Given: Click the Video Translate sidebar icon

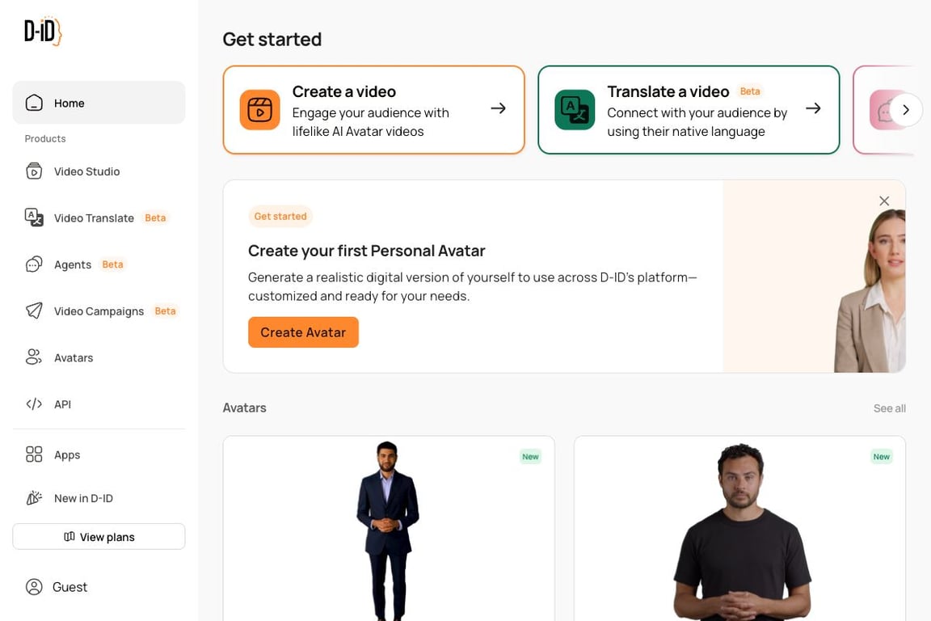Looking at the screenshot, I should (34, 218).
